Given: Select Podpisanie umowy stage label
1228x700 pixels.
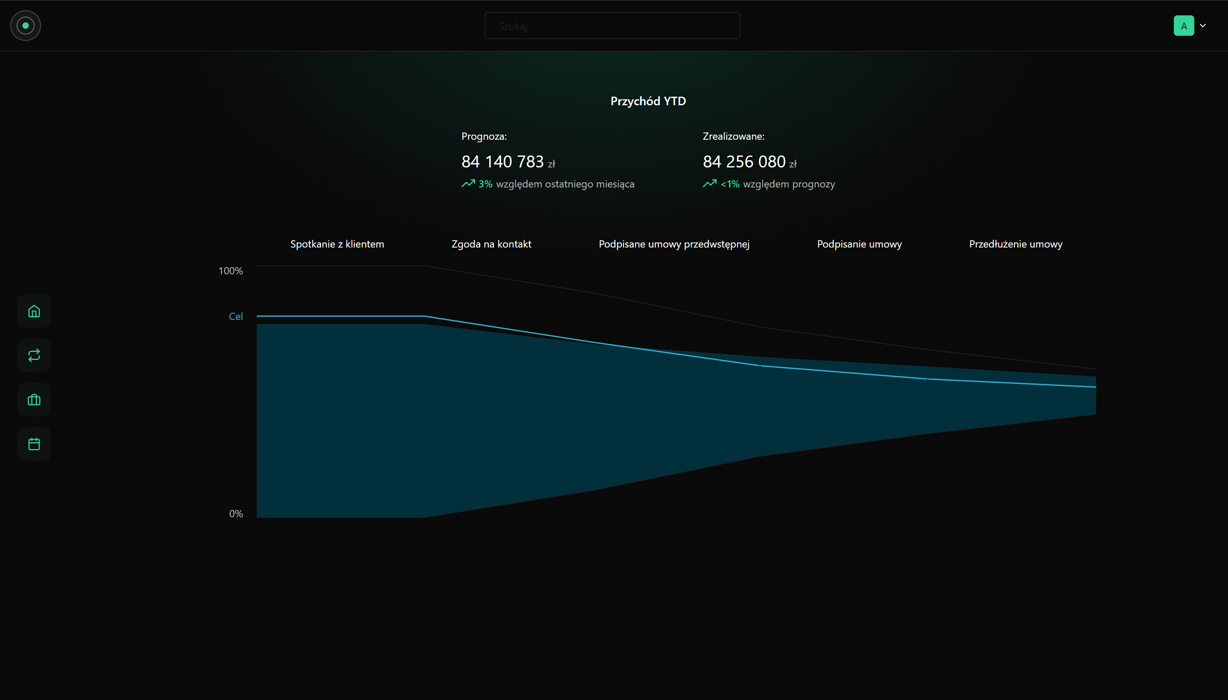Looking at the screenshot, I should point(859,244).
